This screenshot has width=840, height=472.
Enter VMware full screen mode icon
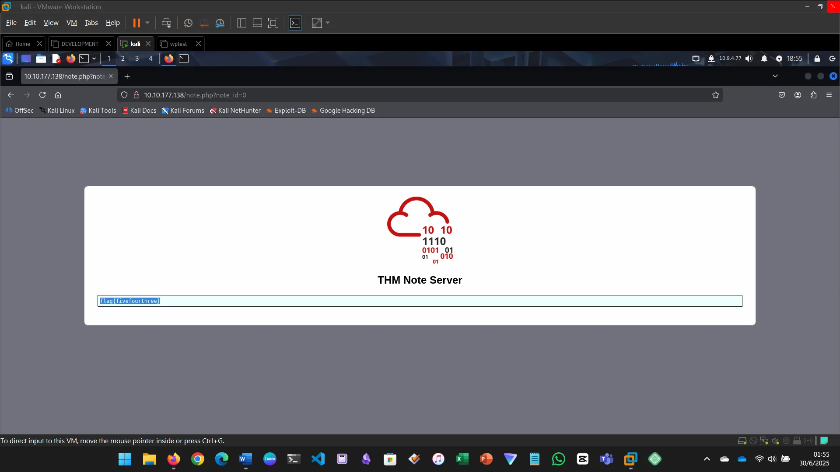(x=273, y=23)
